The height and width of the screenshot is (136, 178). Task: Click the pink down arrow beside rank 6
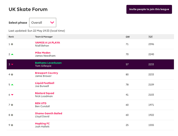pyautogui.click(x=12, y=95)
